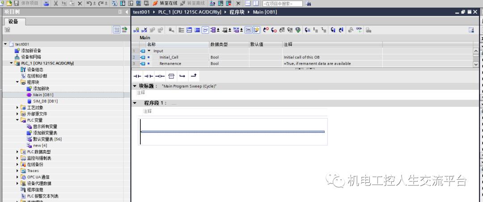
Task: Collapse the 块标题 section
Action: pos(135,86)
